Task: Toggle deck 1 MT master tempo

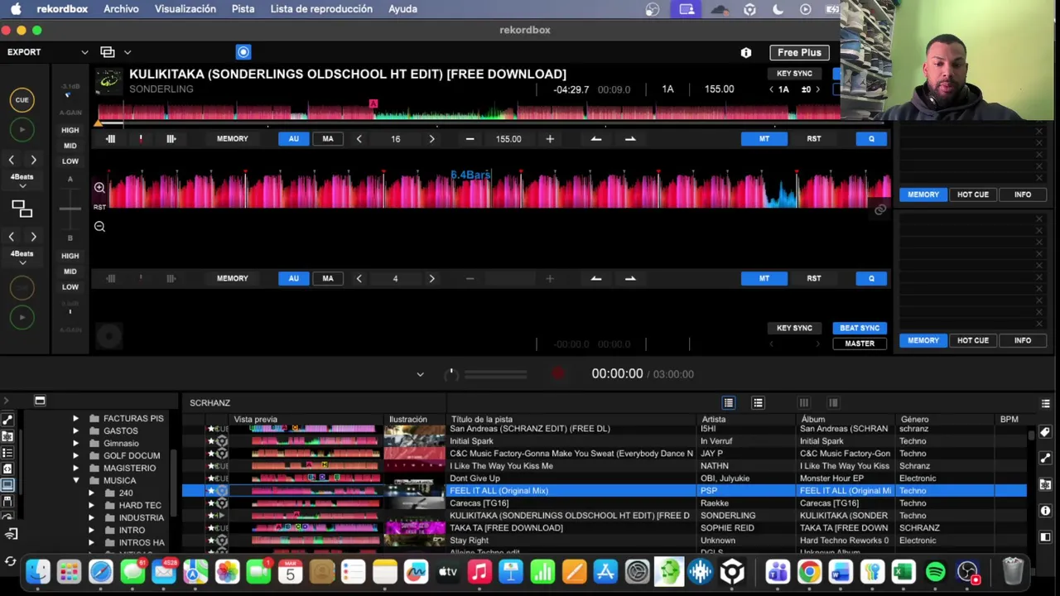Action: pos(764,139)
